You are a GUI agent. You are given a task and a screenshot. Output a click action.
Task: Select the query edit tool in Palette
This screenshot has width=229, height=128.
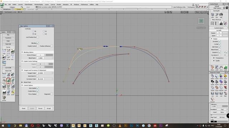tap(13, 92)
